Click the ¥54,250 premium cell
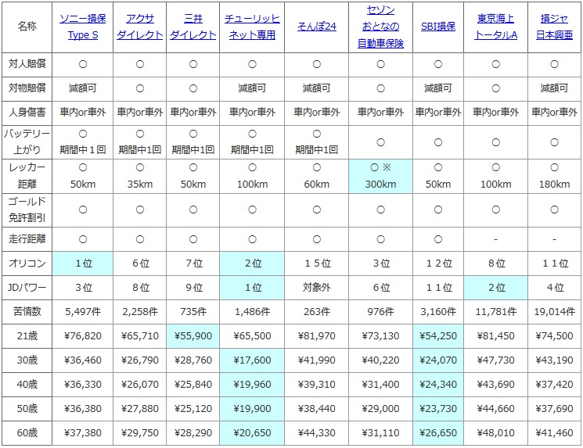Image resolution: width=583 pixels, height=448 pixels. point(438,336)
